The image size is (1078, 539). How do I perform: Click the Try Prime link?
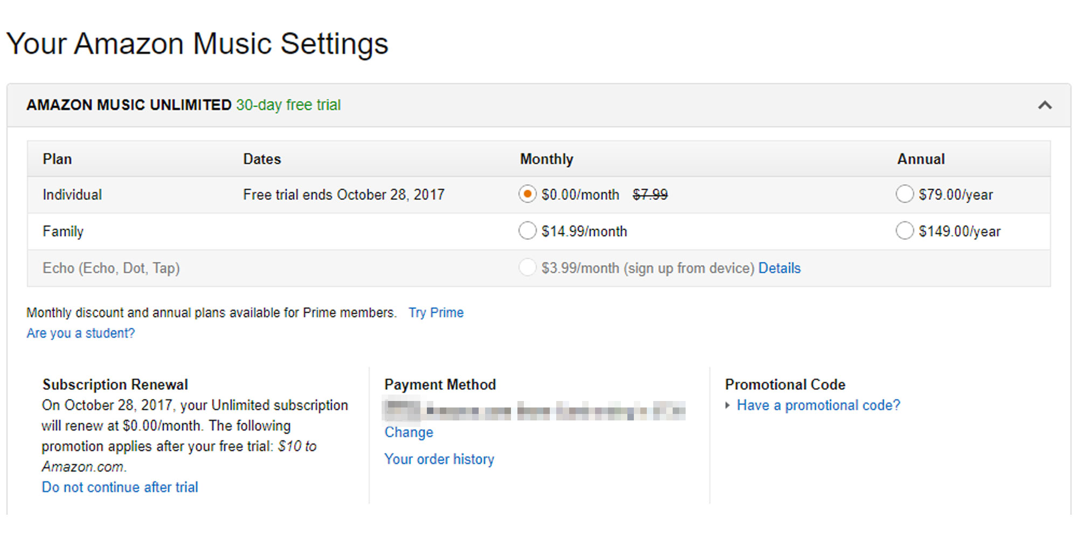tap(436, 313)
